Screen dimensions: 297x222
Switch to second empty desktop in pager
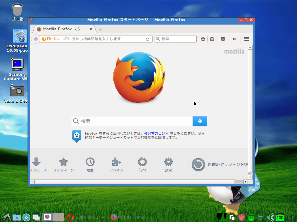click(59, 217)
